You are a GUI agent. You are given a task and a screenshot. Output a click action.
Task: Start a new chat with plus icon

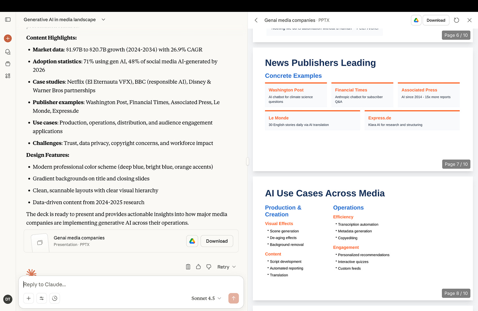pyautogui.click(x=8, y=38)
